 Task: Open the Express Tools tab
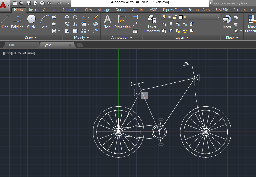tap(173, 10)
